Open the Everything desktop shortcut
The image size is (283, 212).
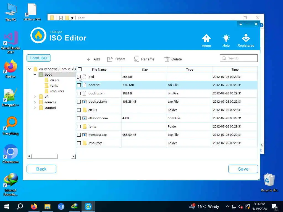(11, 126)
